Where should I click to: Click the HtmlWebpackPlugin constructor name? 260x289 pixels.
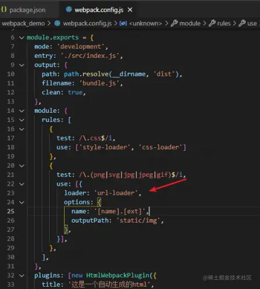point(118,276)
